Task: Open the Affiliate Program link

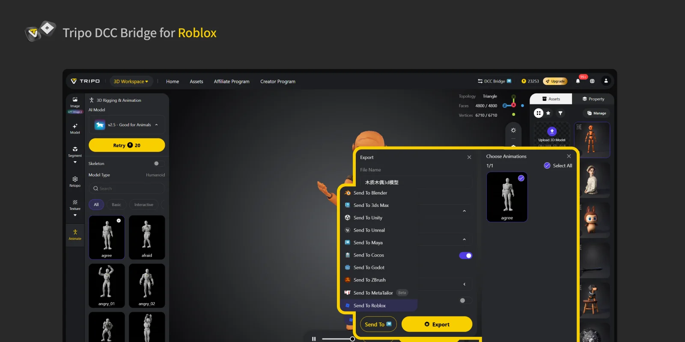Action: [232, 81]
